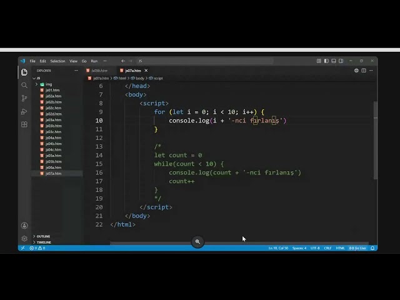The height and width of the screenshot is (300, 400).
Task: Click body in the breadcrumb
Action: tap(140, 78)
